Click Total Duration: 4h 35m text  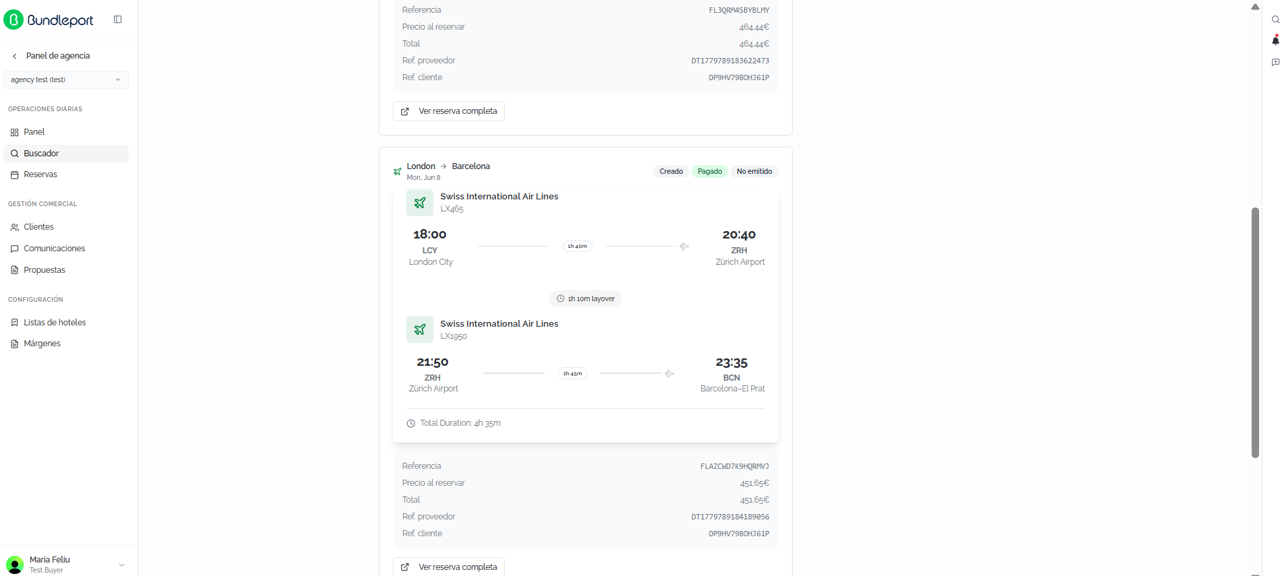(x=460, y=423)
